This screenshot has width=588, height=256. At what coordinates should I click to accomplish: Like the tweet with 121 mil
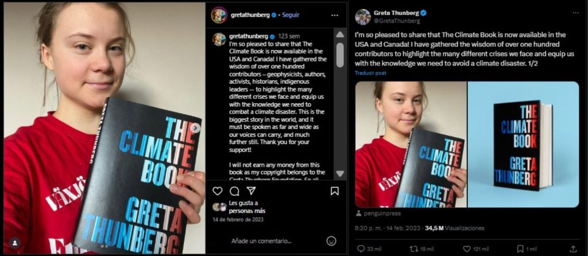(476, 249)
